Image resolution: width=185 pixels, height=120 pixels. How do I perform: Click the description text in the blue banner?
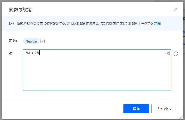click(x=85, y=24)
